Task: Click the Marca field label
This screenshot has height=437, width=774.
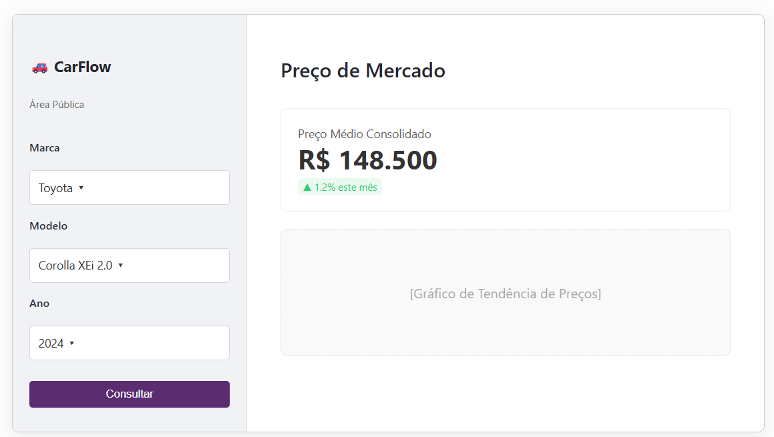Action: point(45,148)
